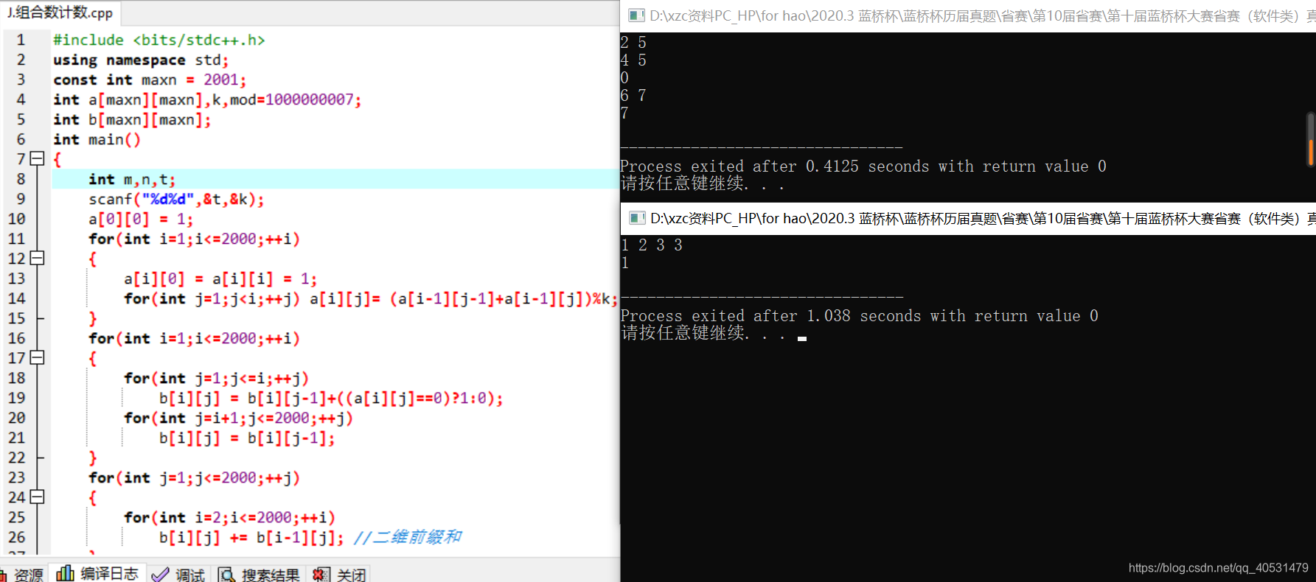
Task: Click the line 19 b[i][j] ternary assignment
Action: pyautogui.click(x=331, y=398)
